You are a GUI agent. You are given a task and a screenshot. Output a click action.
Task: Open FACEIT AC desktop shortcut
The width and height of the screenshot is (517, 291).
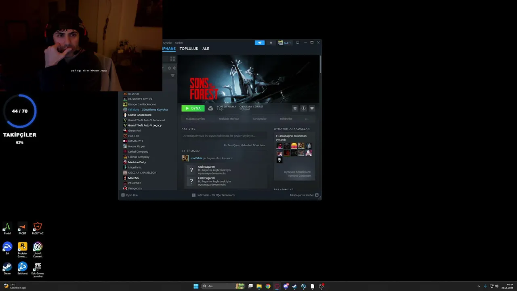pyautogui.click(x=38, y=229)
